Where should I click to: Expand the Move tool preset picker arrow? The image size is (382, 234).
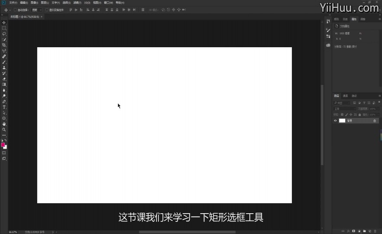coord(10,10)
